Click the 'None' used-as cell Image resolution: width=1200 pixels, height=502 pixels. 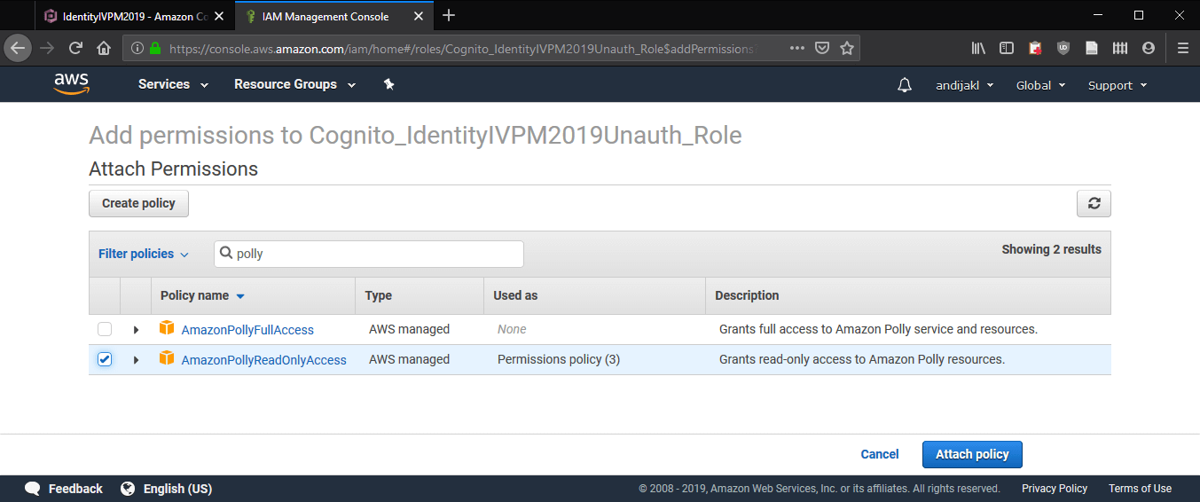512,329
